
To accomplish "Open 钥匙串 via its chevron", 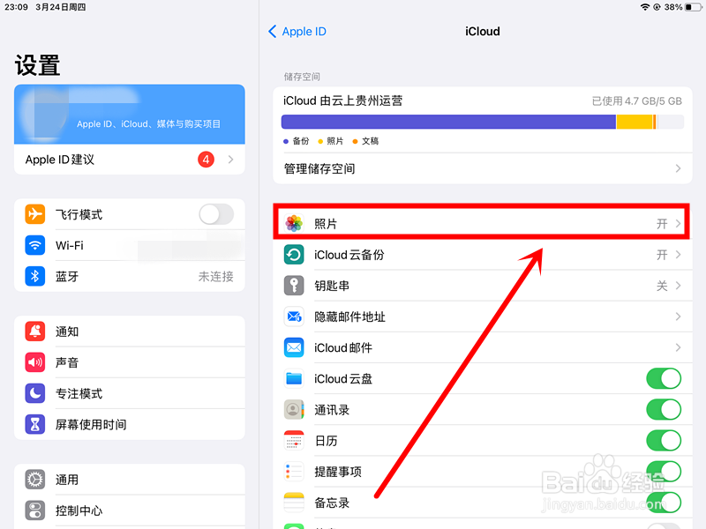I will click(x=678, y=286).
